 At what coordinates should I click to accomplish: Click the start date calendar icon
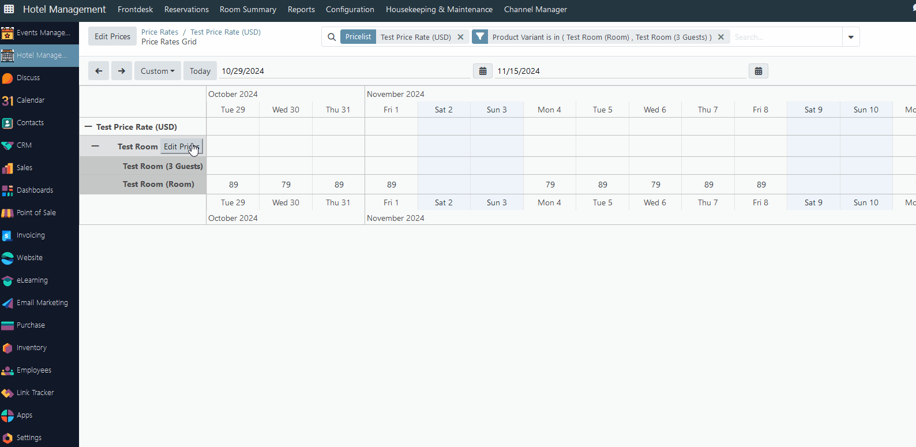click(x=483, y=71)
